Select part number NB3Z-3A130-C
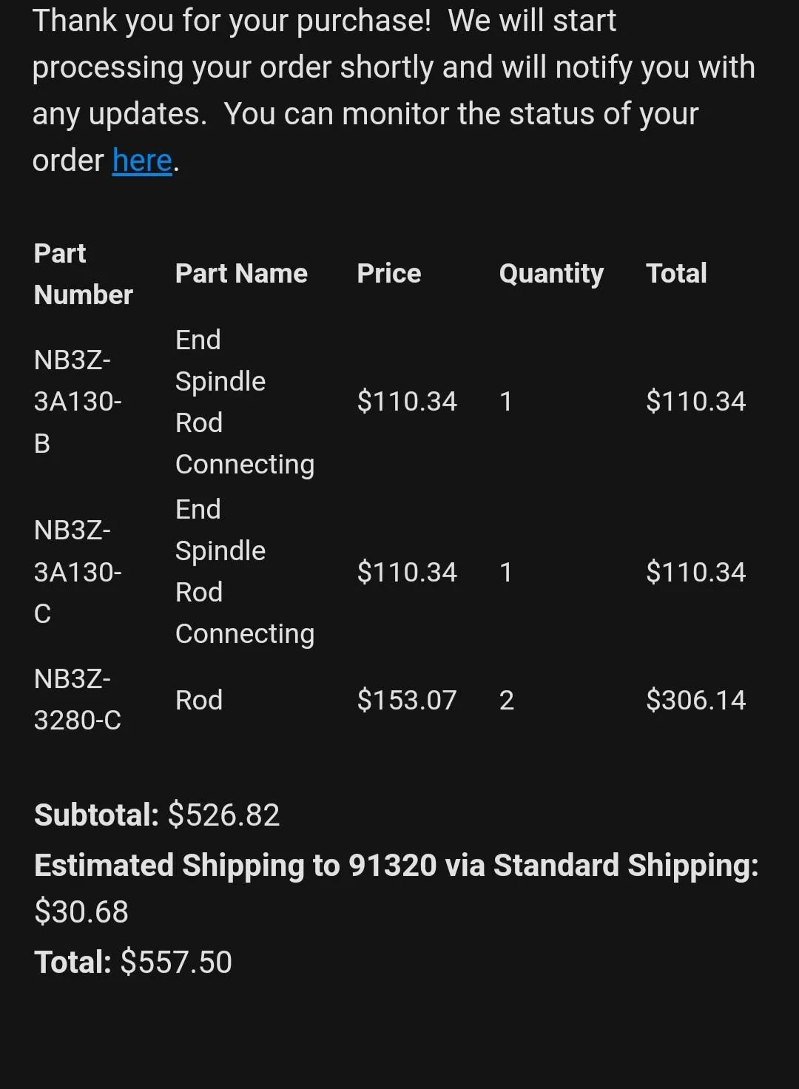 click(78, 572)
